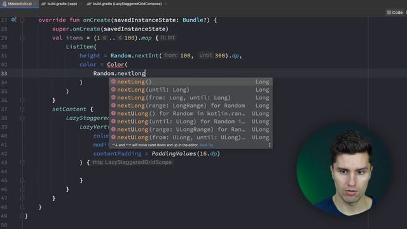The height and width of the screenshot is (229, 407).
Task: Click the 'it: Int' inlay hint on line 29
Action: (x=168, y=38)
